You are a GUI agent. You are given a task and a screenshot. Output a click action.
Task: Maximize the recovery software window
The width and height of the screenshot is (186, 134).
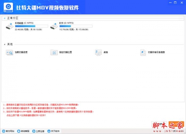175,2
